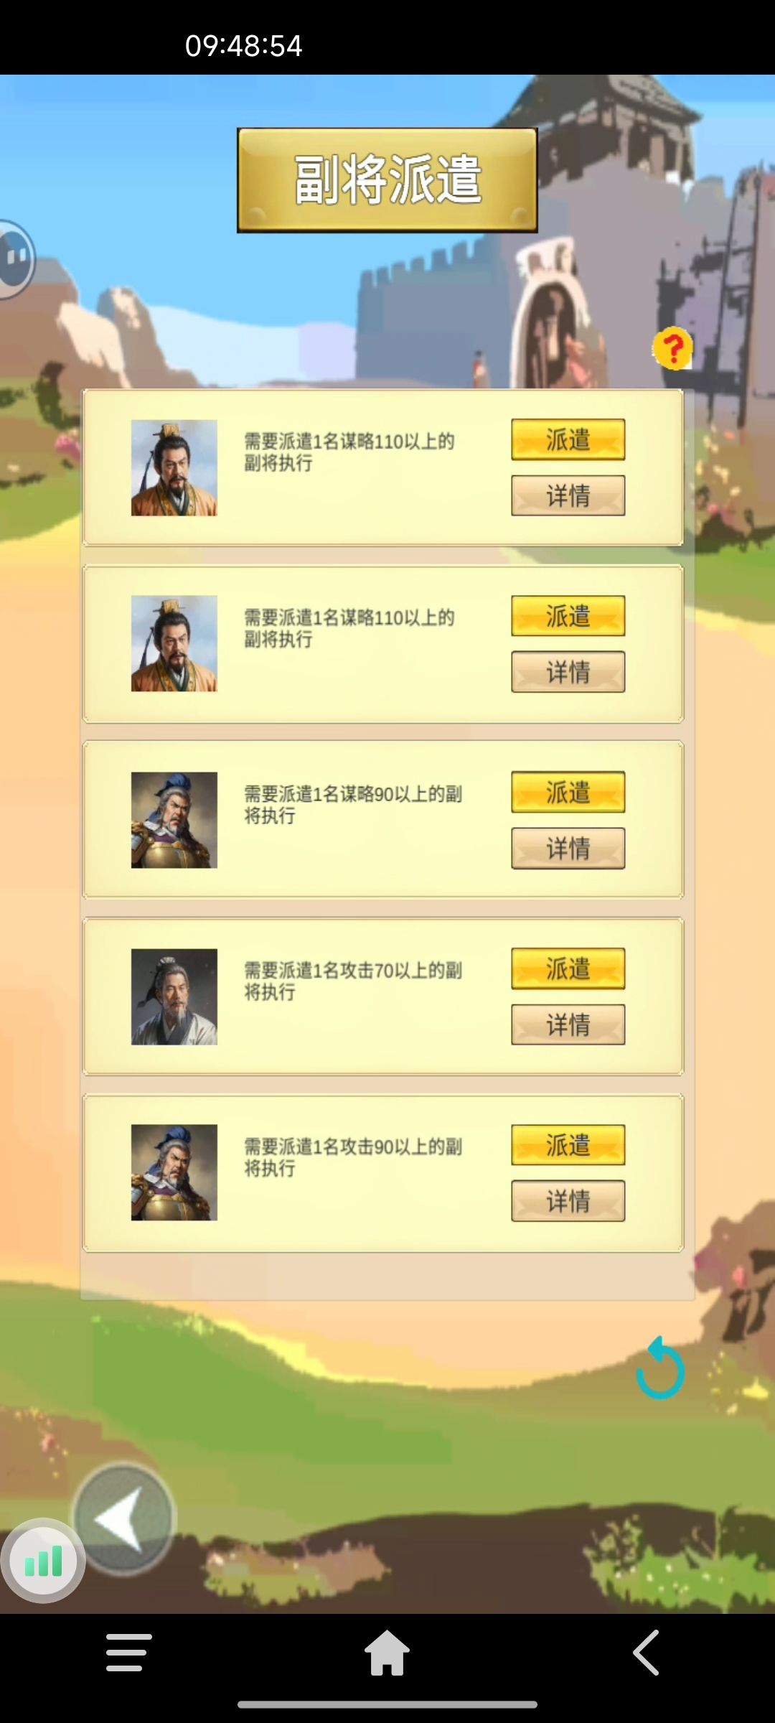The width and height of the screenshot is (775, 1723).
Task: Tap the round white arrow back button
Action: tap(123, 1518)
